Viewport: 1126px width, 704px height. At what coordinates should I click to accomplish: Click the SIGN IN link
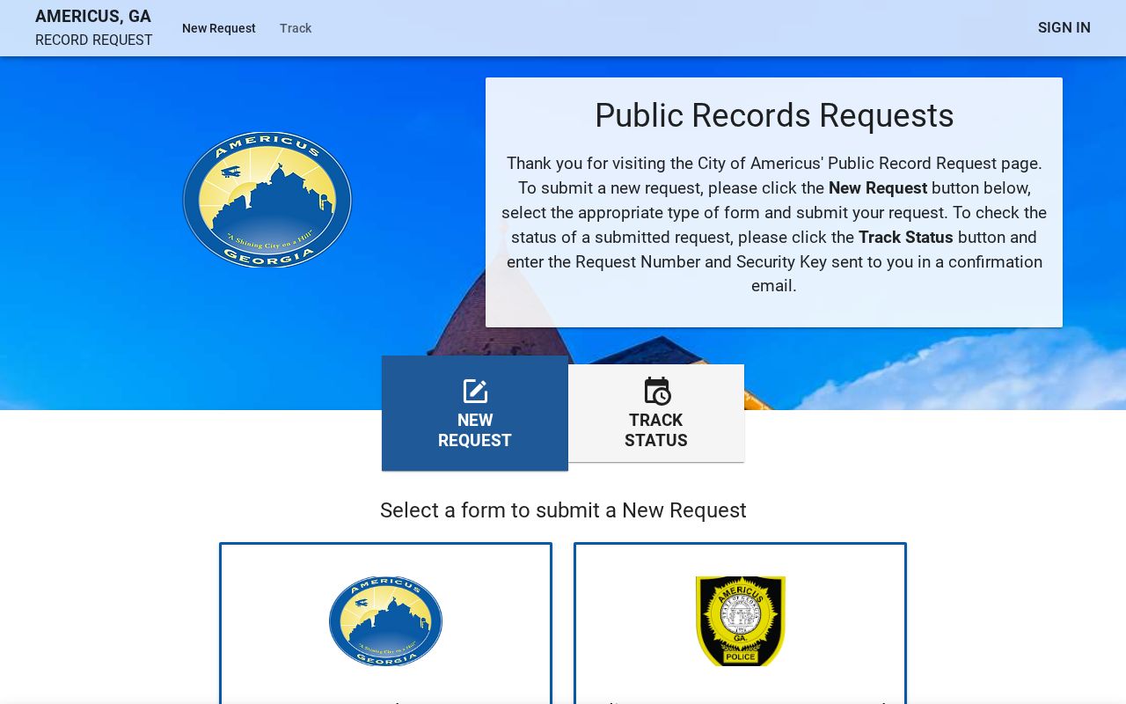pos(1064,28)
